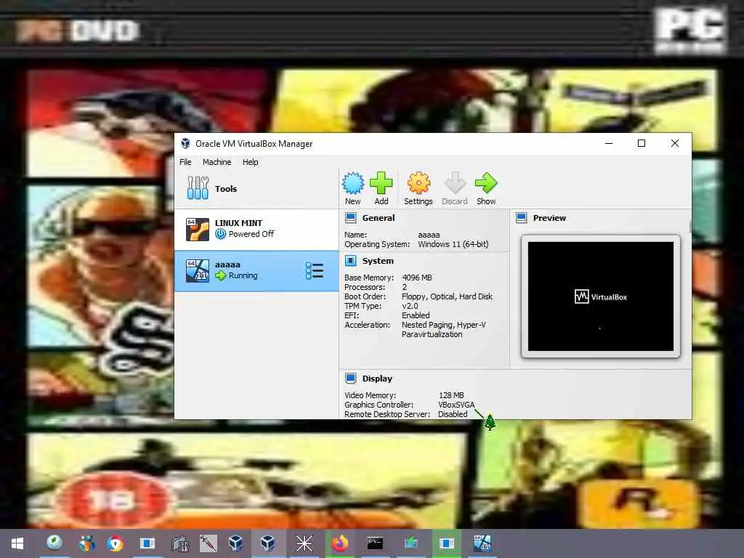
Task: Open the System section header link
Action: 378,261
